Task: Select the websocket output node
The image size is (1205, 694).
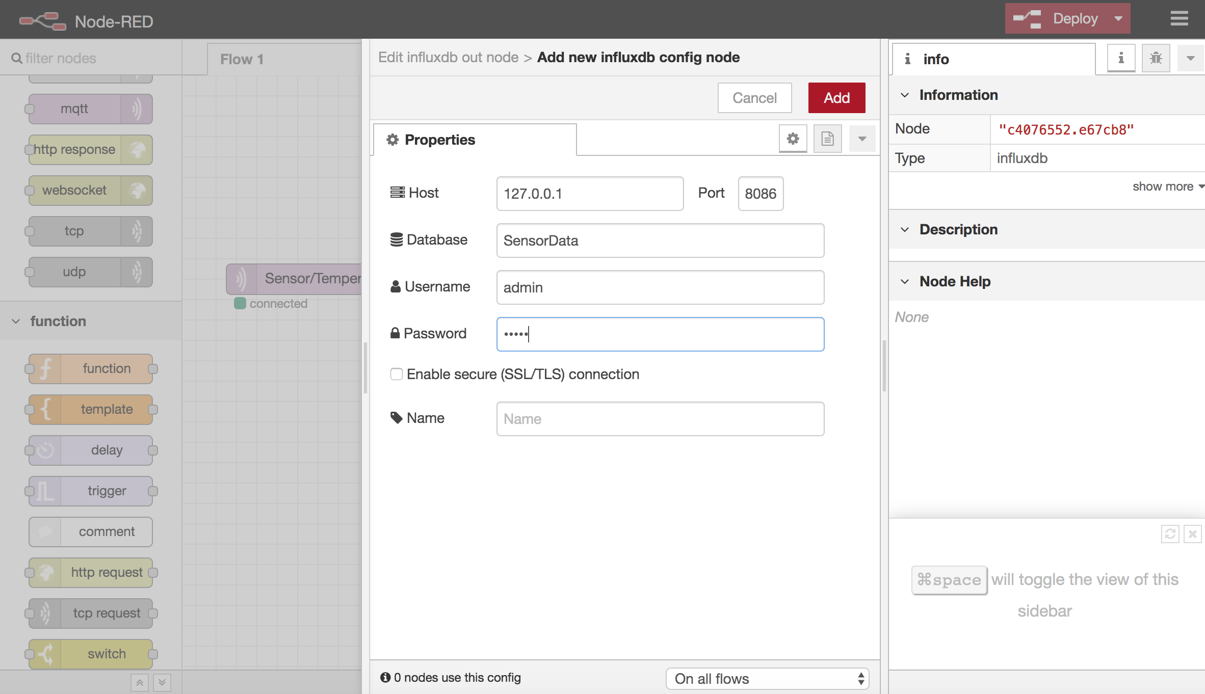Action: 90,190
